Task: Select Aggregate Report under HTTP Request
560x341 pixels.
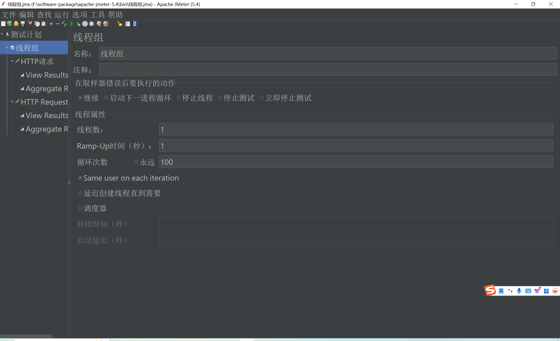Action: point(47,129)
